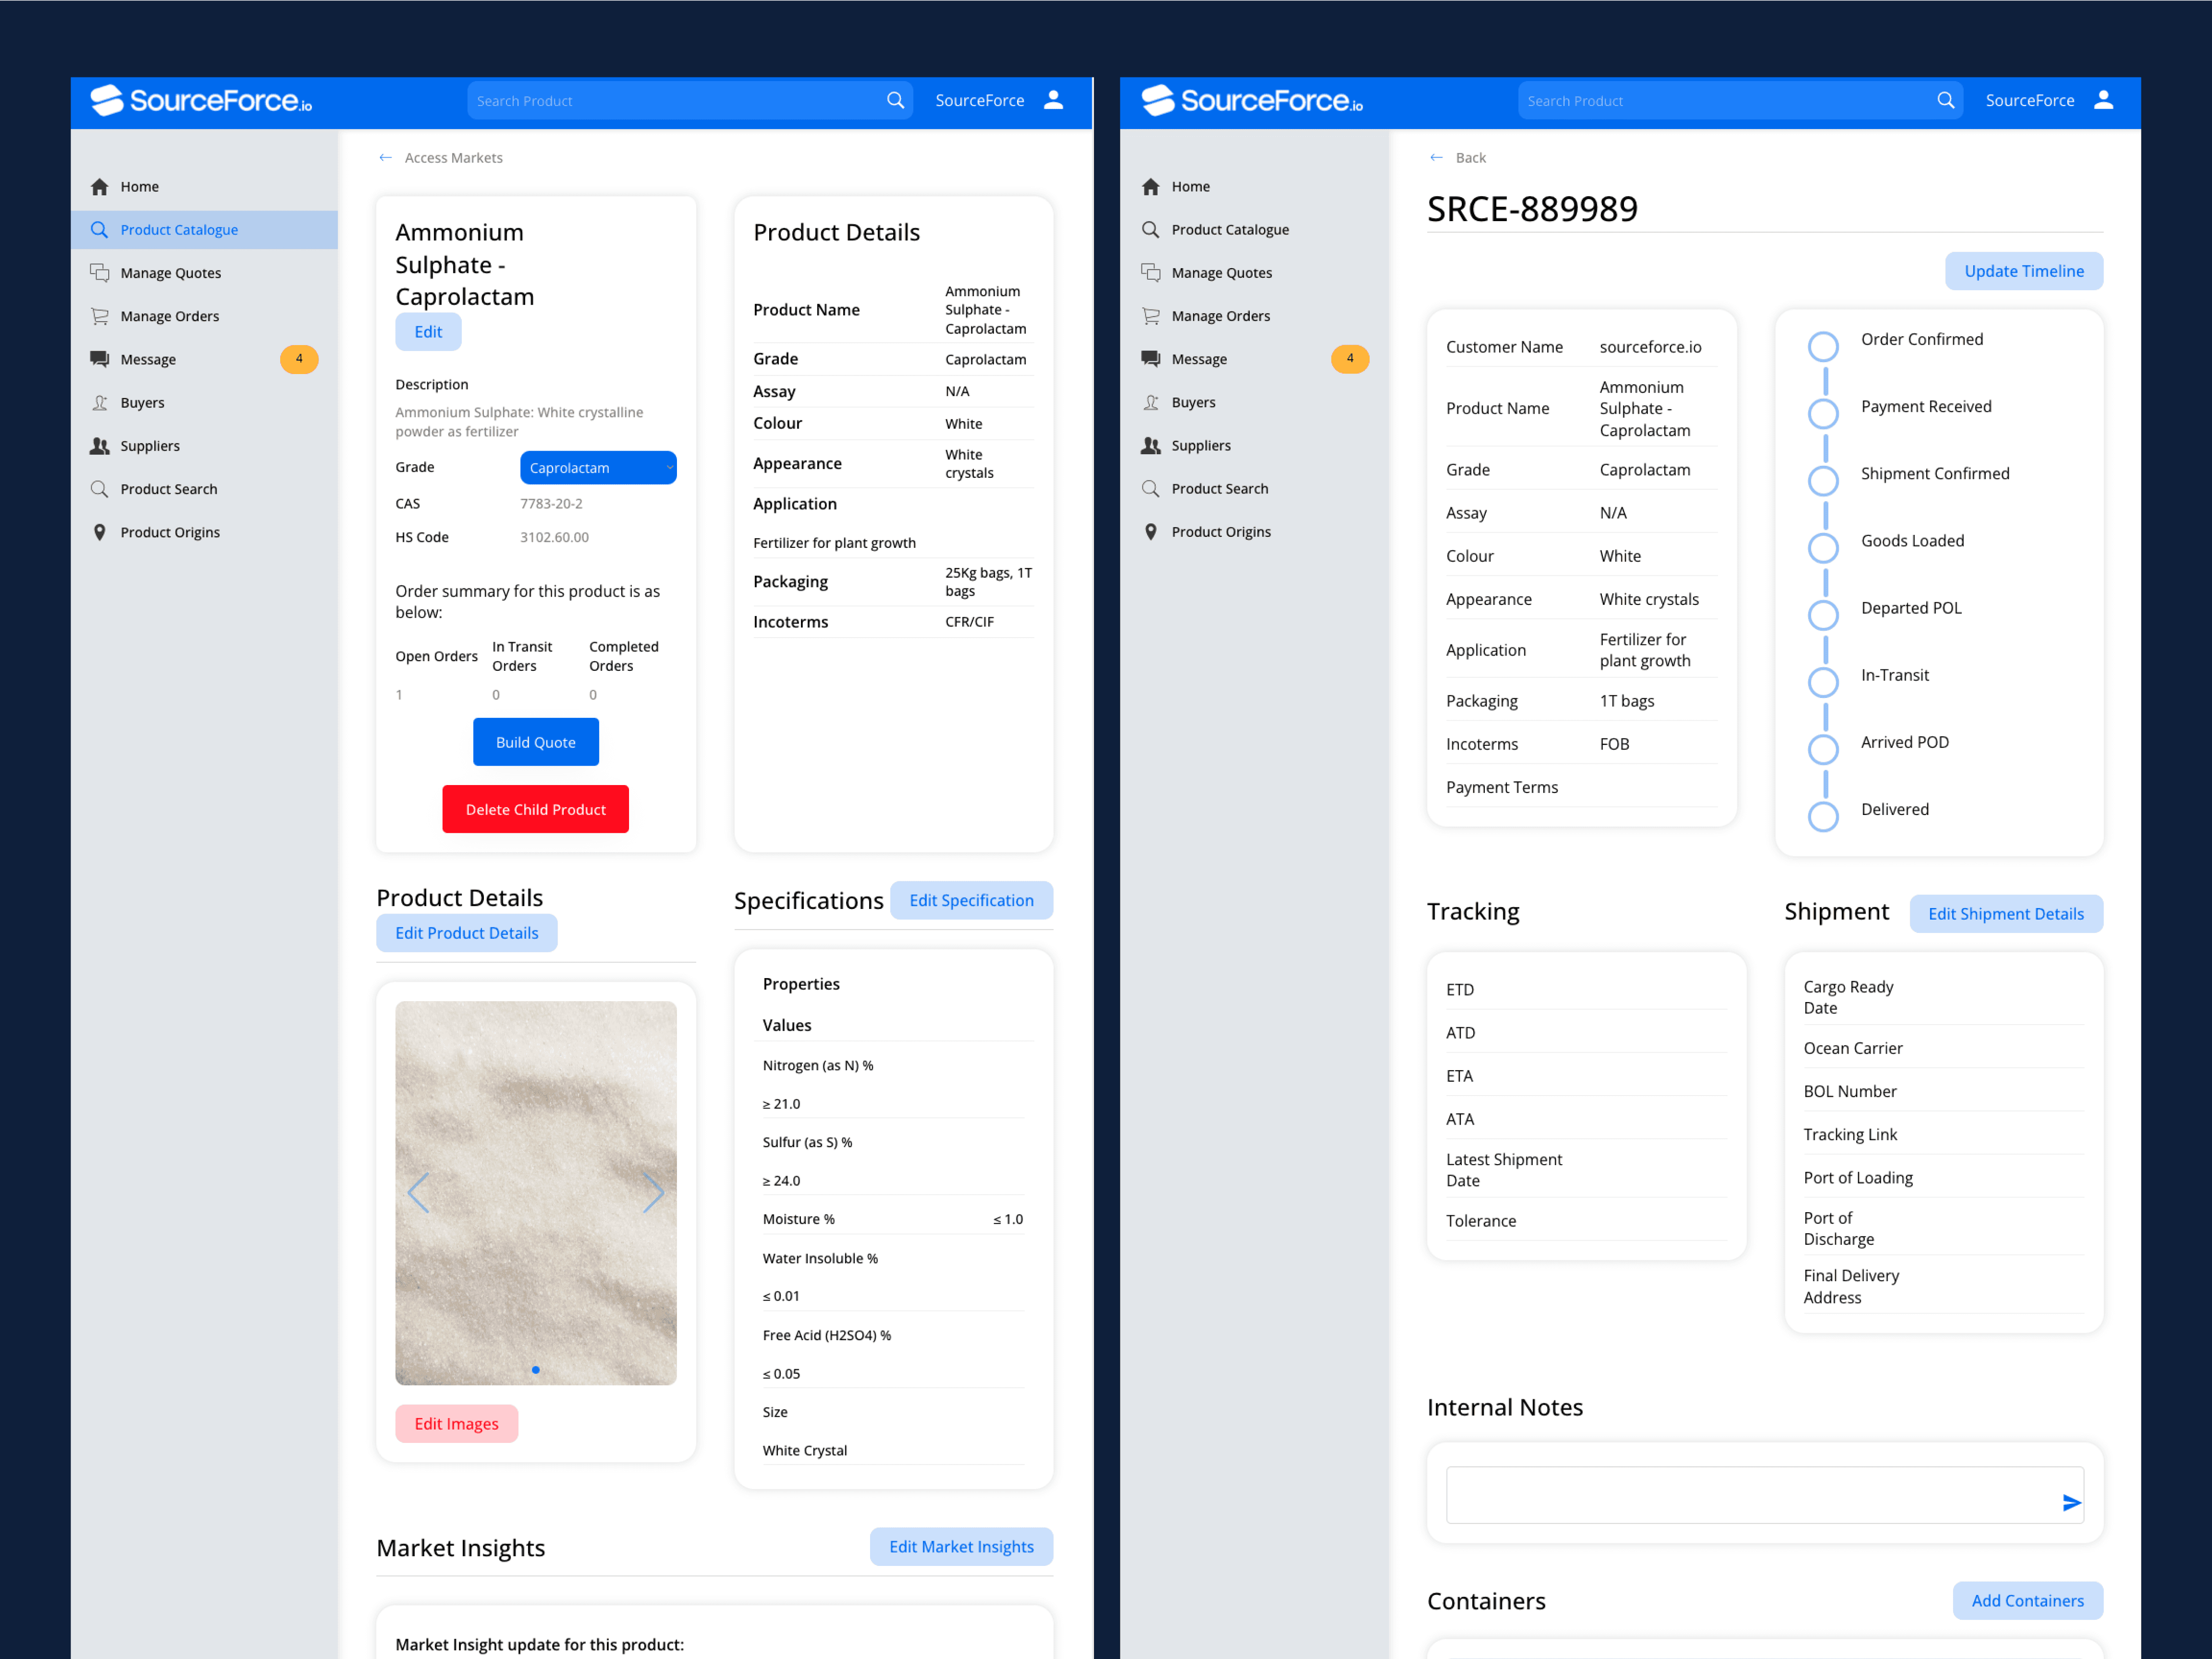2212x1659 pixels.
Task: Toggle the Delivered timeline circle
Action: click(x=1823, y=816)
